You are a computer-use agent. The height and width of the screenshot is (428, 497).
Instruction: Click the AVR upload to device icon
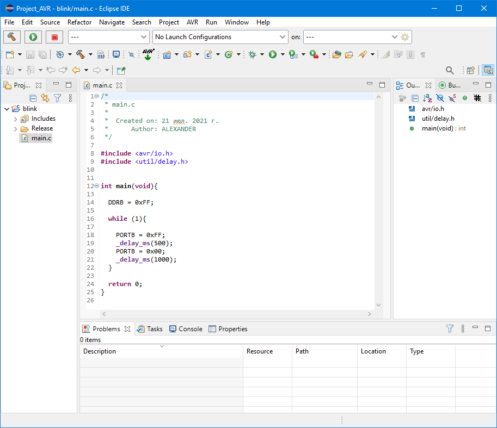[149, 54]
